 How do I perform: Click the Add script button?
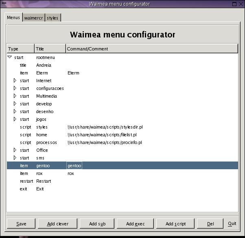pos(176,224)
